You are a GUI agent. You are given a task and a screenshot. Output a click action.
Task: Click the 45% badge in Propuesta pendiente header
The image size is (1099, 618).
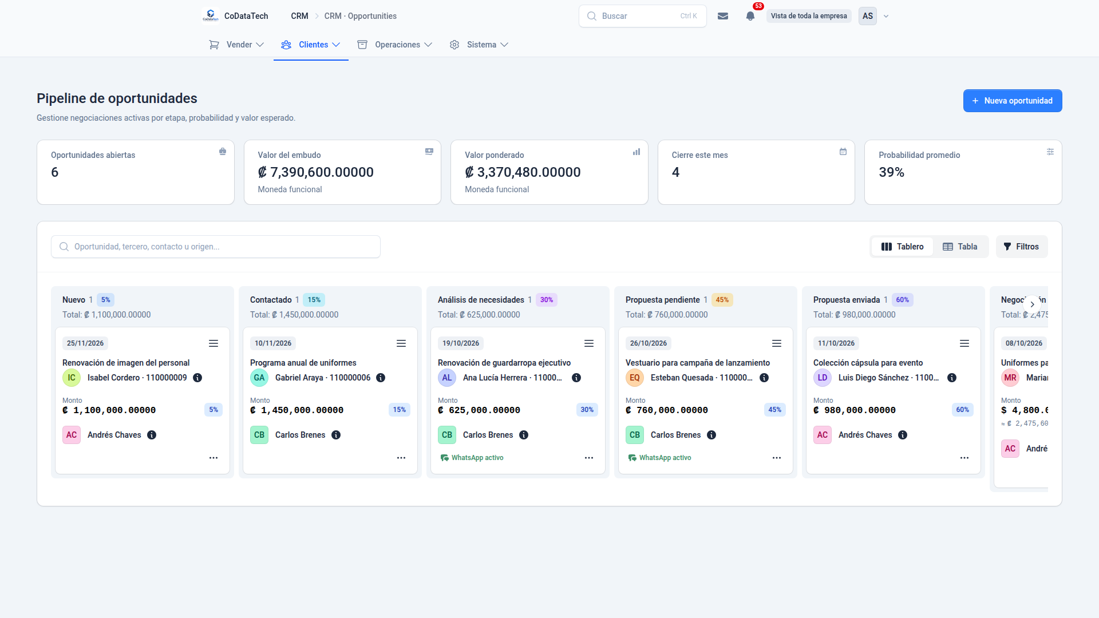pyautogui.click(x=722, y=300)
